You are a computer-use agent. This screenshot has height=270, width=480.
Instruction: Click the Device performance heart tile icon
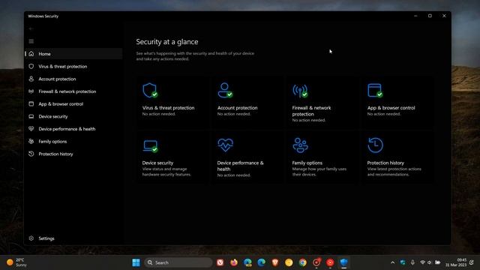225,145
